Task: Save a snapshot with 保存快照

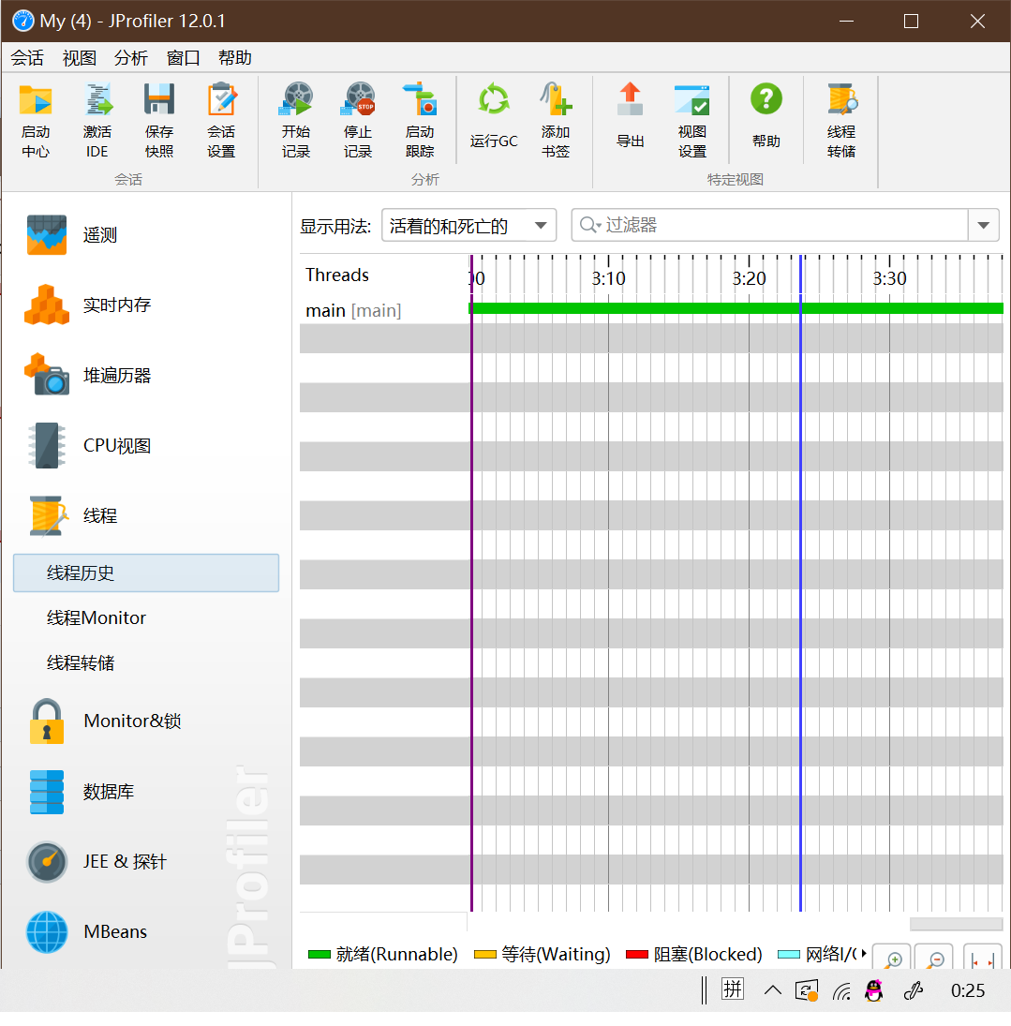Action: [x=159, y=120]
